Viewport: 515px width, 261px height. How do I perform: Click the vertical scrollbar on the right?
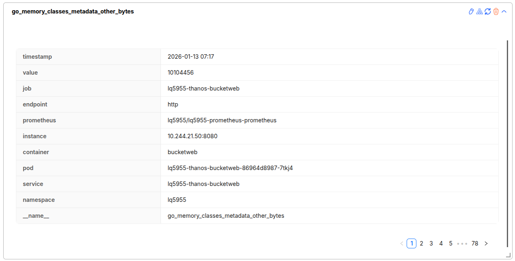point(507,143)
